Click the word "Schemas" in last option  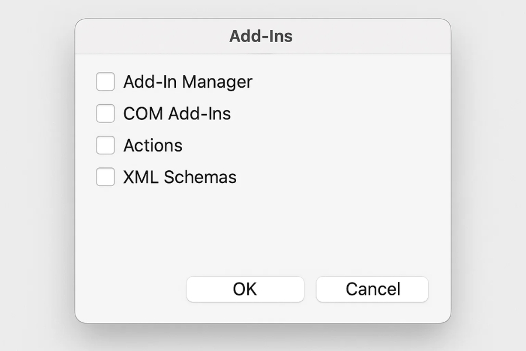tap(200, 177)
